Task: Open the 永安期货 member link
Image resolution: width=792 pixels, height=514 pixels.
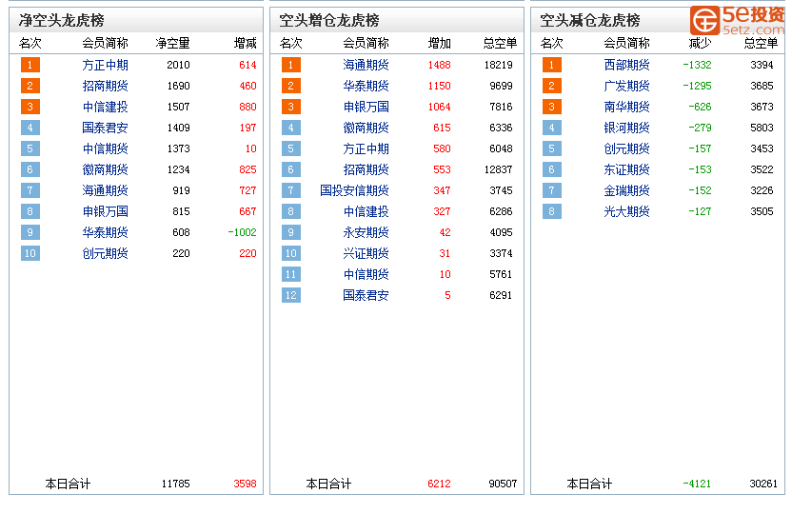Action: pos(366,233)
